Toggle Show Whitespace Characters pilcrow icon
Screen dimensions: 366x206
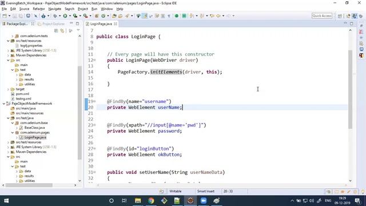point(169,16)
